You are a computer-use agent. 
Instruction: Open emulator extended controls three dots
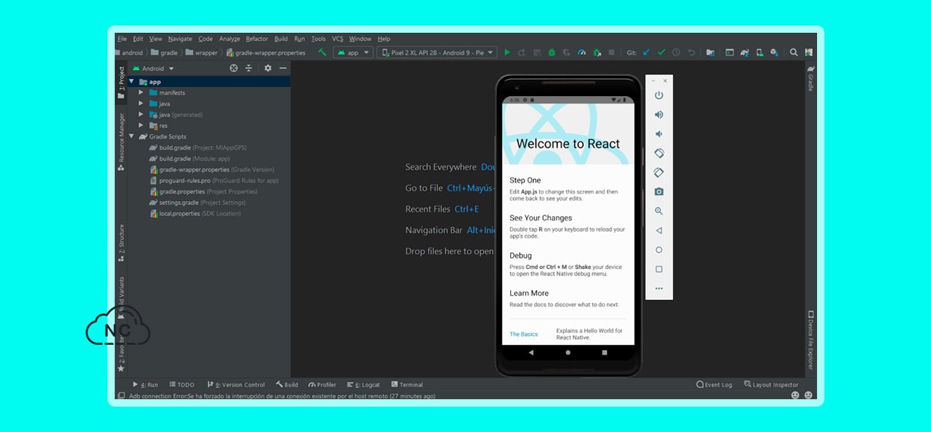[658, 288]
